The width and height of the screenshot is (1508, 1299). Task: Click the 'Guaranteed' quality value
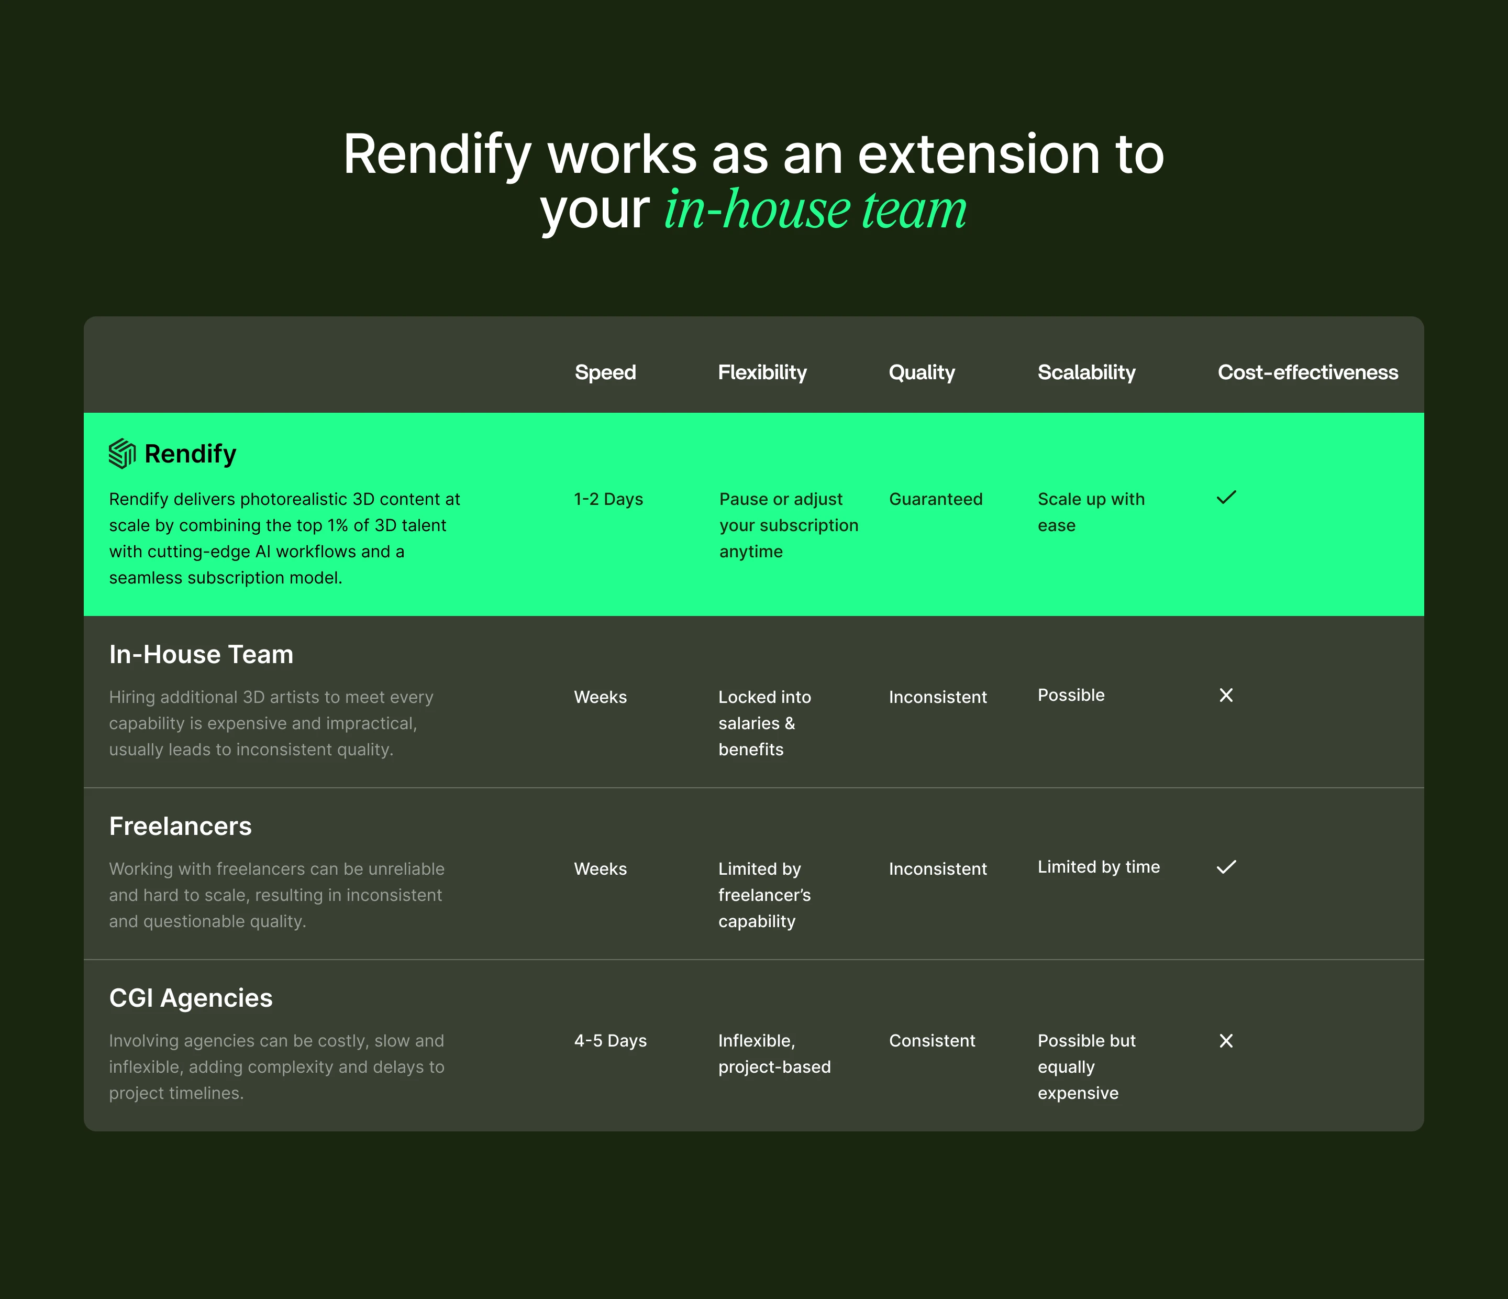click(x=935, y=499)
